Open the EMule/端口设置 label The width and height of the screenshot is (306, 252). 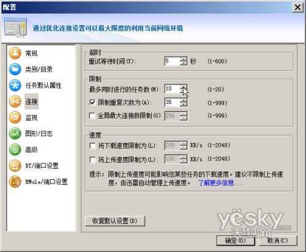click(x=47, y=182)
